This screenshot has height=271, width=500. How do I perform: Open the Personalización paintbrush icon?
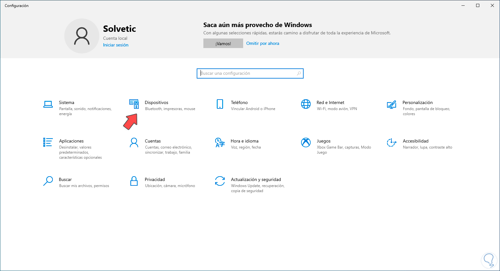tap(391, 104)
